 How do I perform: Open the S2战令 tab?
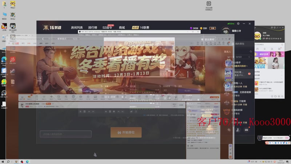click(x=107, y=28)
